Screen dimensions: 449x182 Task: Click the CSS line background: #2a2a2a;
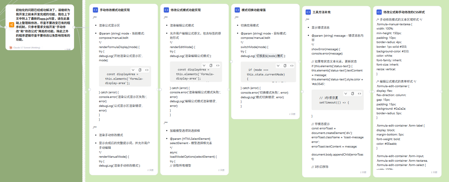click(392, 109)
